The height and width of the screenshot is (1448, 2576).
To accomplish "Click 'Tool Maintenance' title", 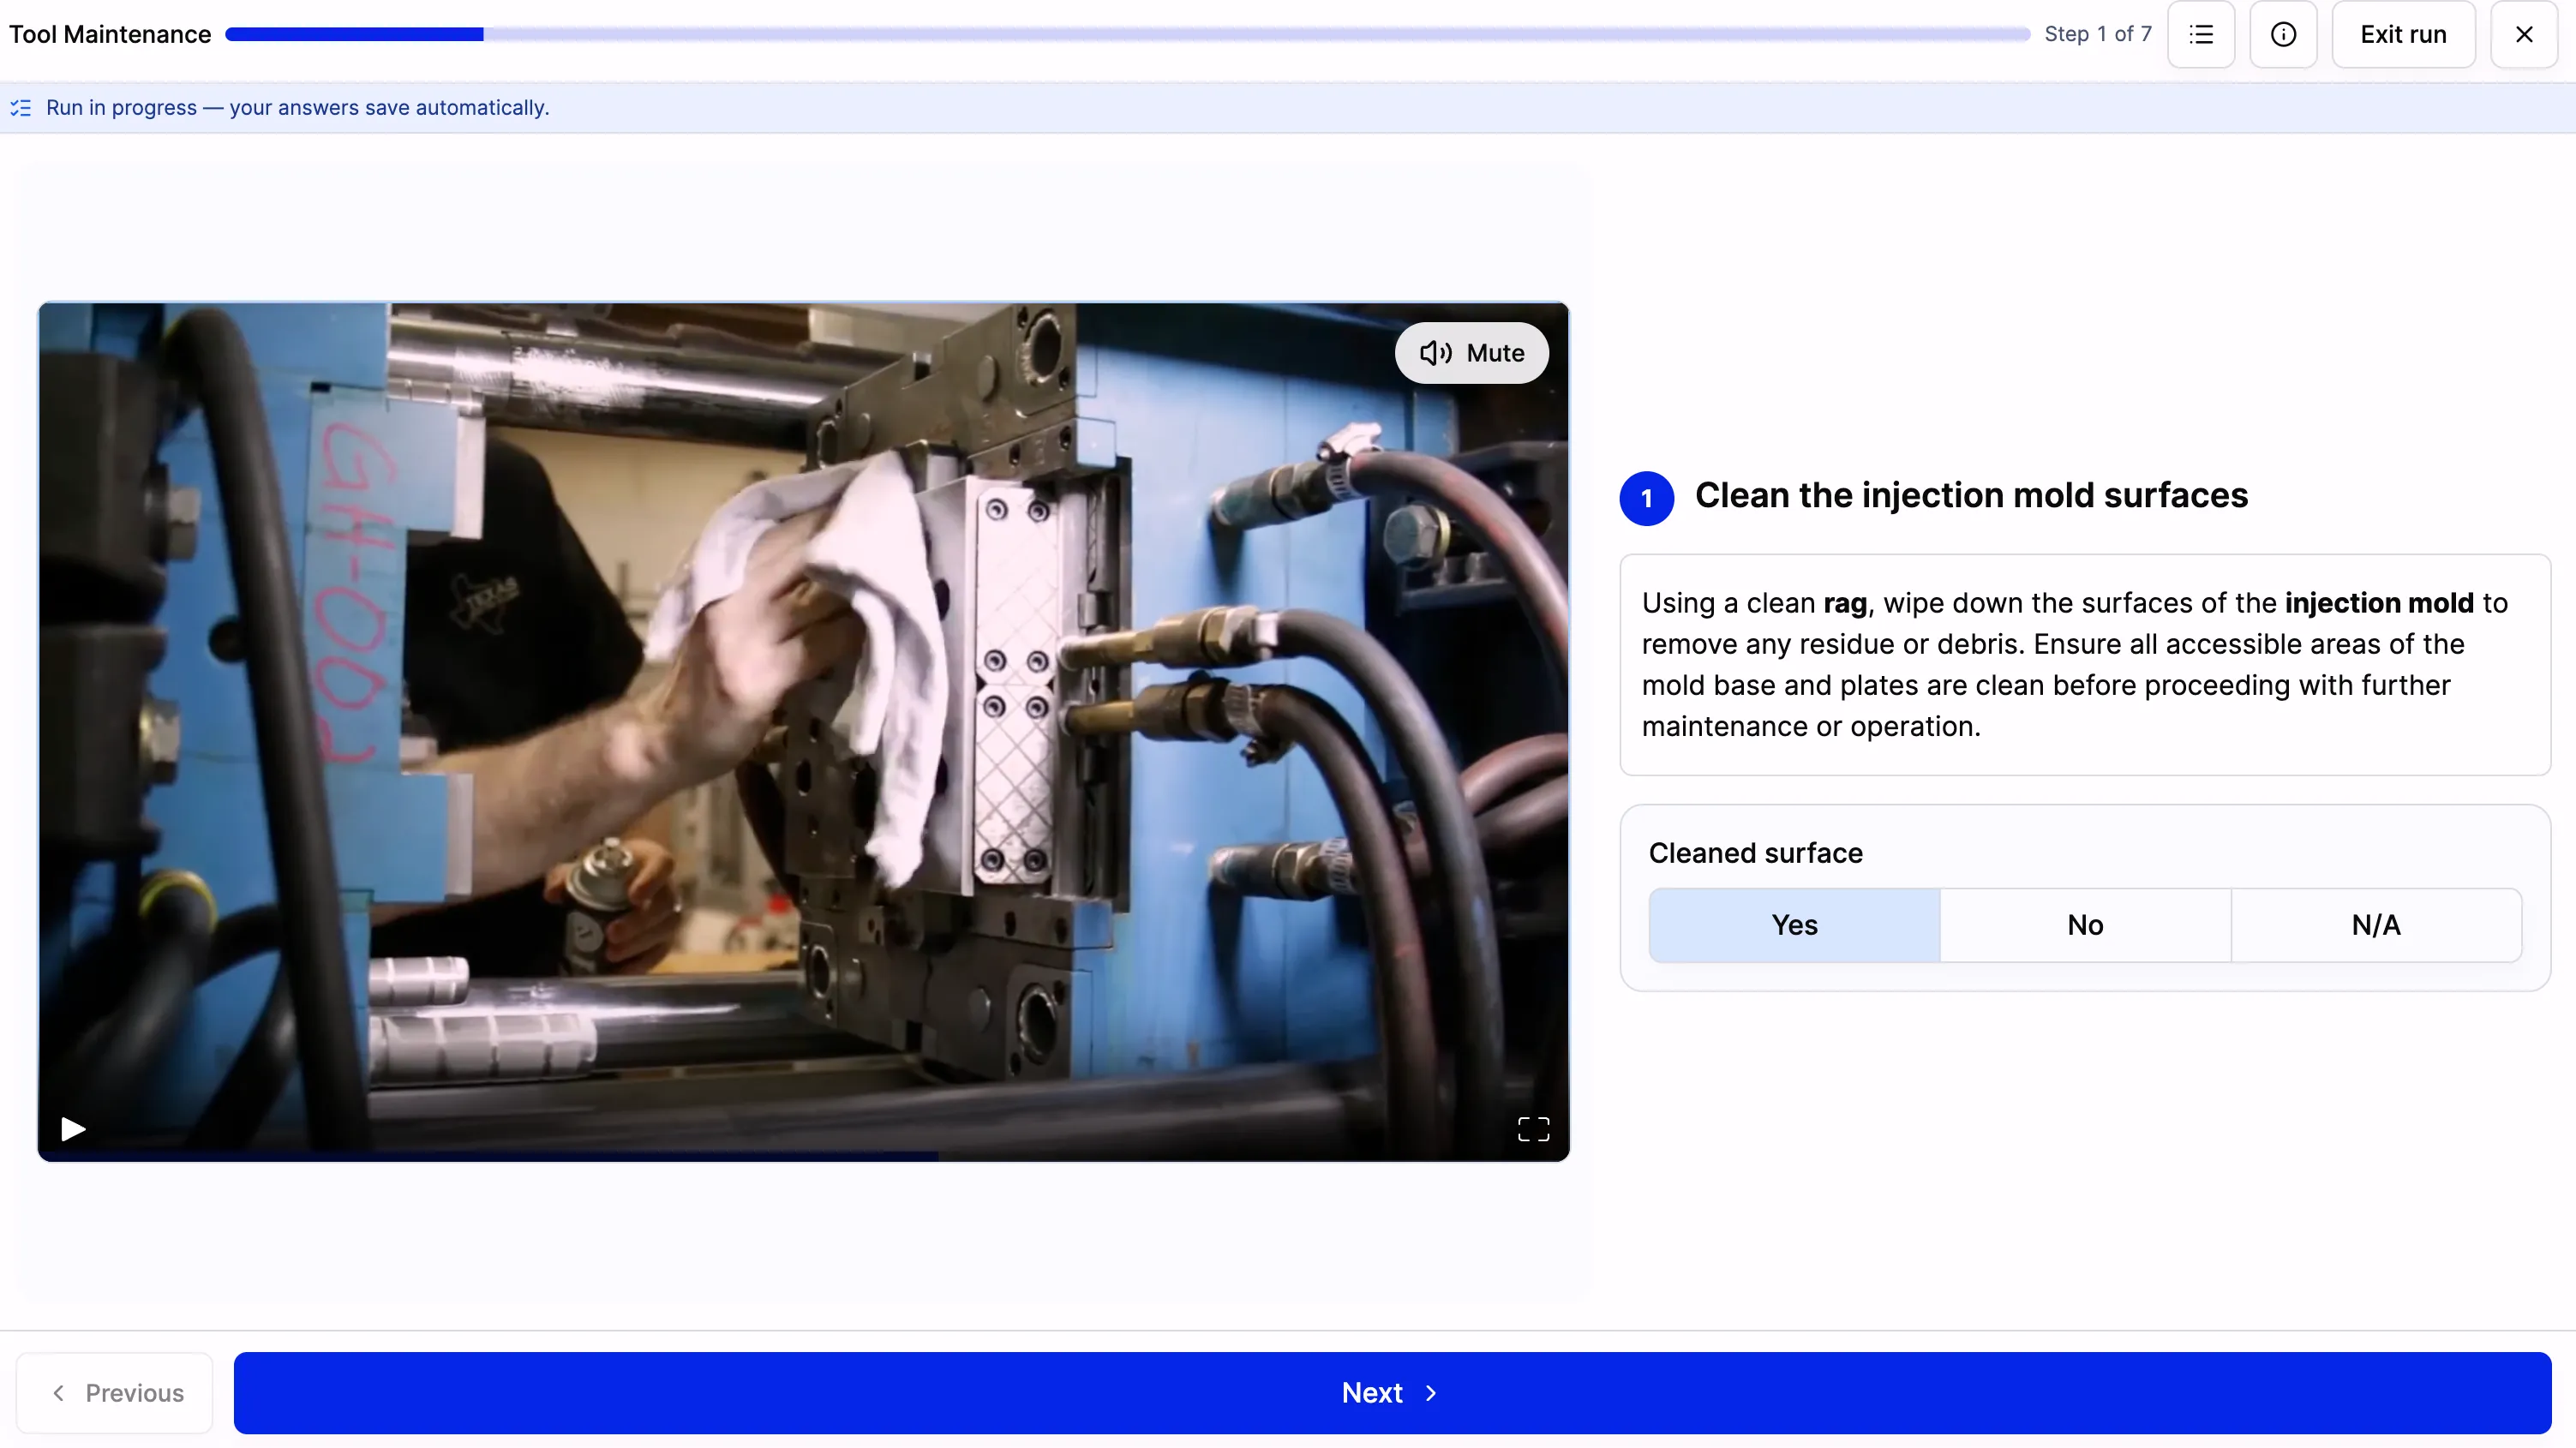I will (x=110, y=35).
